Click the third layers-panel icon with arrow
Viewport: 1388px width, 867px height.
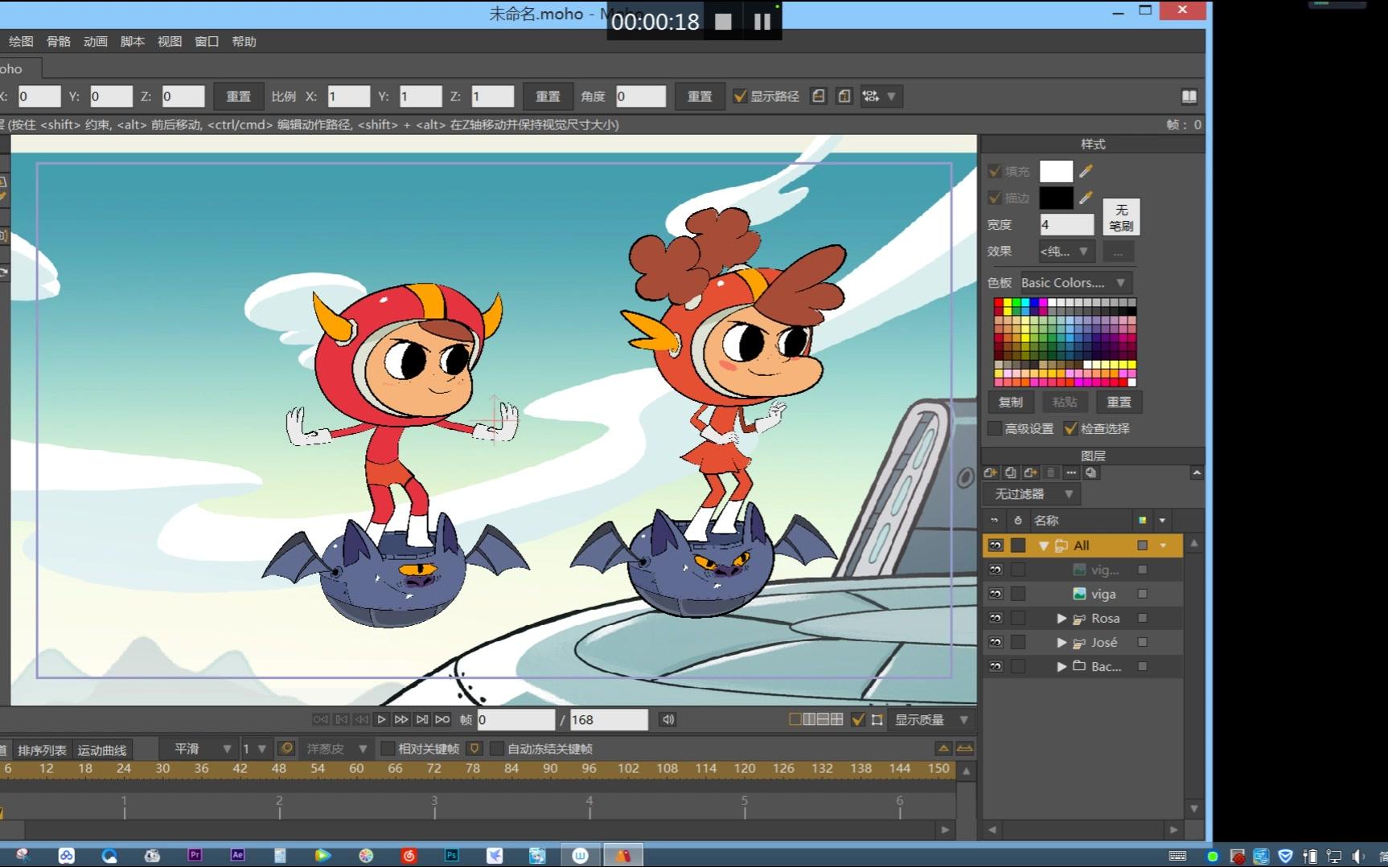(x=1031, y=472)
